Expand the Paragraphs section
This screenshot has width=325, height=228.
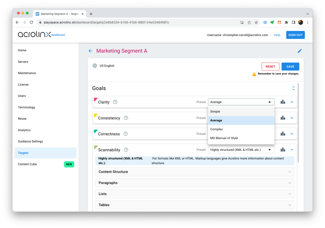point(195,183)
